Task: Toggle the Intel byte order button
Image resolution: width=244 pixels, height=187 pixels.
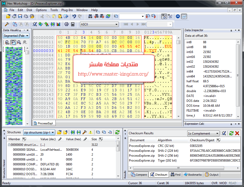Action: [x=184, y=16]
